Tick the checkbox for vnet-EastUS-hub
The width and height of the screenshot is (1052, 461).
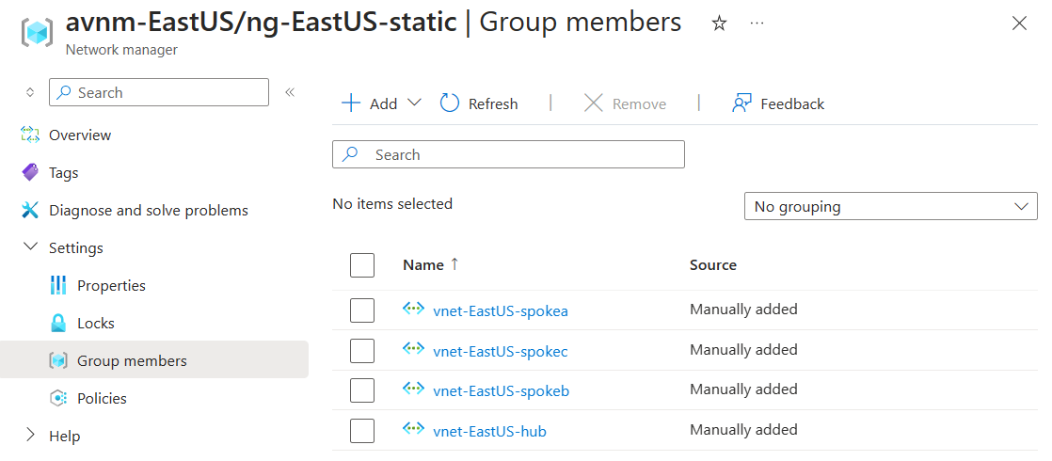(x=362, y=432)
